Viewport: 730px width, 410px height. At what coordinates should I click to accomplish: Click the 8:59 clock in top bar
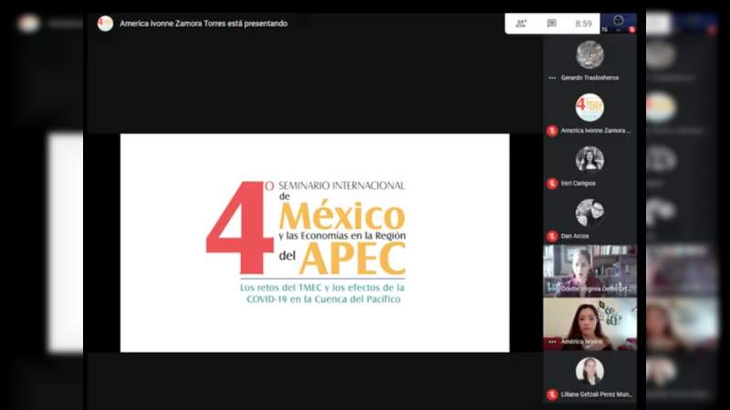click(x=583, y=24)
